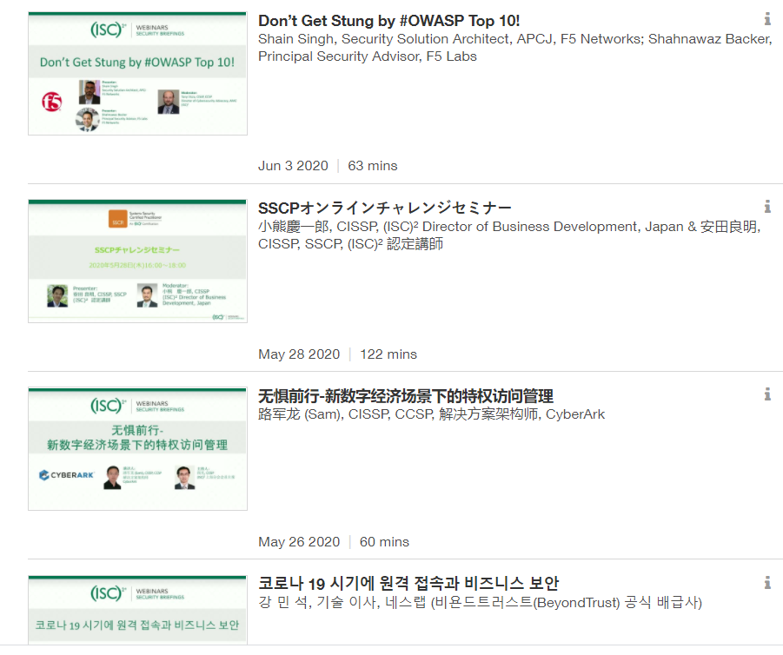This screenshot has width=783, height=655.
Task: Click presenter line 路军龙 (Sam), CyberArk
Action: (x=431, y=414)
